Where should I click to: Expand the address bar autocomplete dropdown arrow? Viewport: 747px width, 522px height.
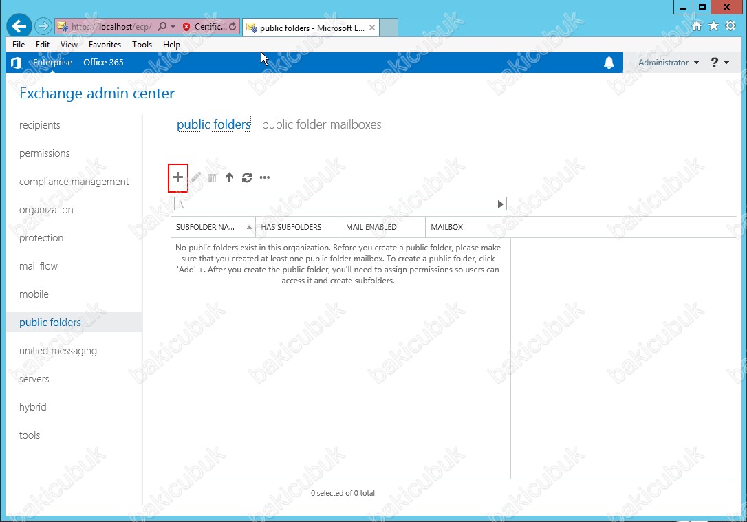coord(173,27)
